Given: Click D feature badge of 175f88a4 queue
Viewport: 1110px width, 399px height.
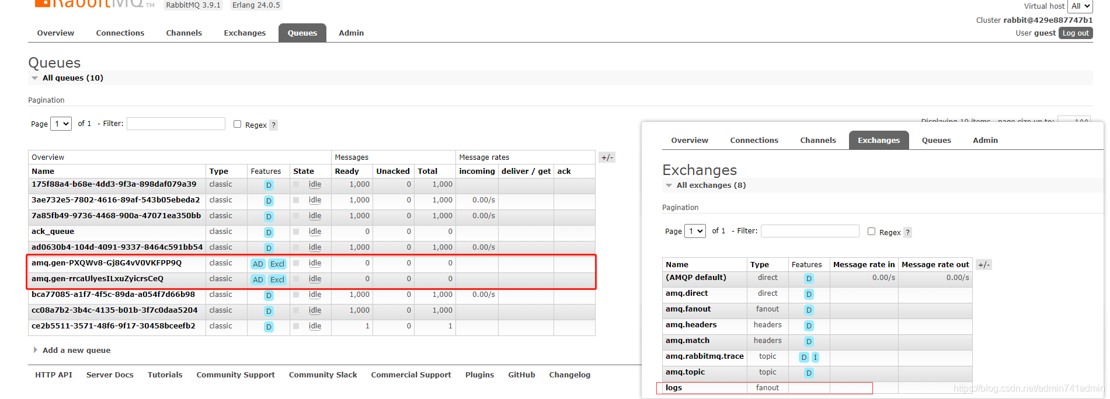Looking at the screenshot, I should click(269, 185).
